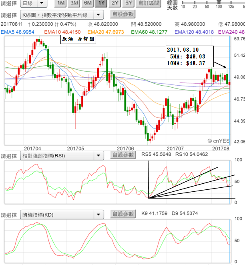Click the ↑ 0.230000 (↑ 0.47%) change value
This screenshot has width=245, height=265.
(x=52, y=24)
